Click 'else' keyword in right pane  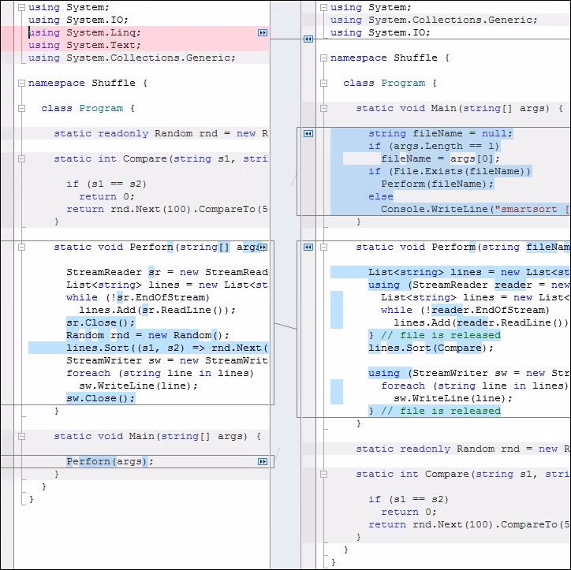(x=381, y=196)
